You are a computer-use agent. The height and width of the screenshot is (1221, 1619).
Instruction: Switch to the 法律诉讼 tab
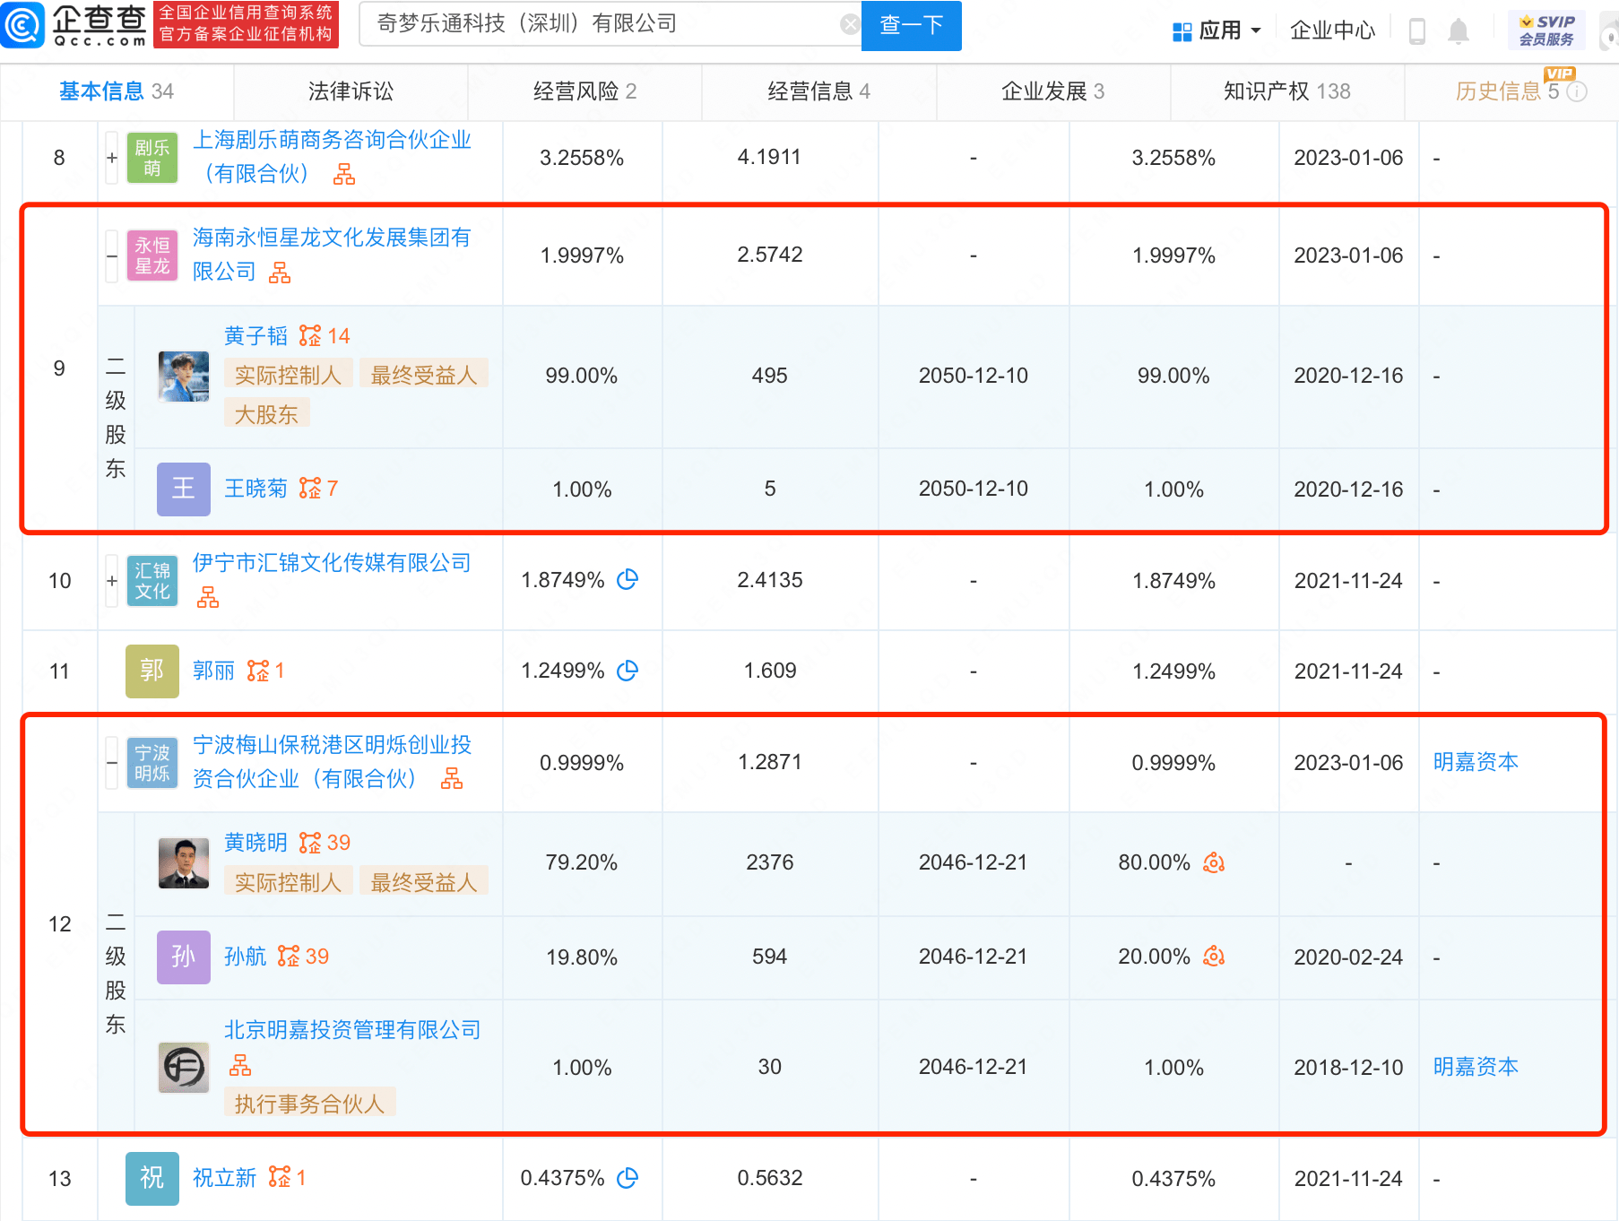pyautogui.click(x=350, y=91)
